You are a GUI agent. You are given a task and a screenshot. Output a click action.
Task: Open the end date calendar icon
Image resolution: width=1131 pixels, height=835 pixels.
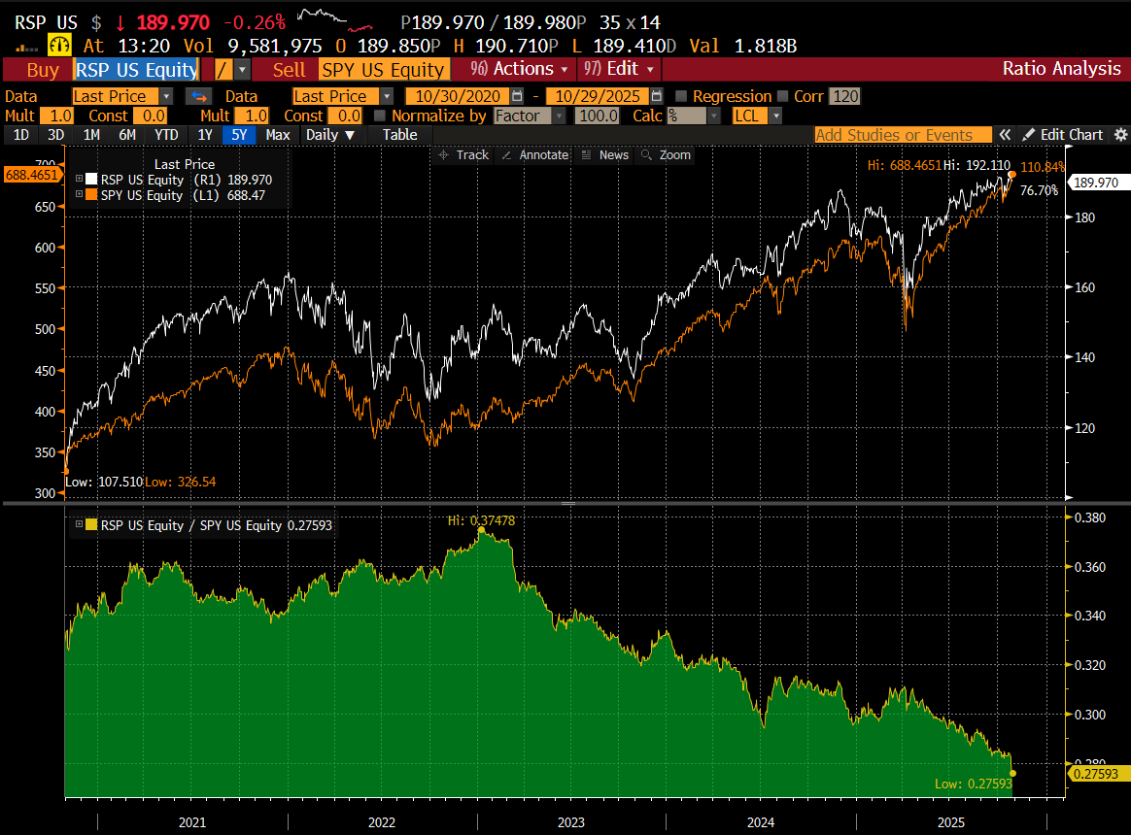(x=657, y=96)
